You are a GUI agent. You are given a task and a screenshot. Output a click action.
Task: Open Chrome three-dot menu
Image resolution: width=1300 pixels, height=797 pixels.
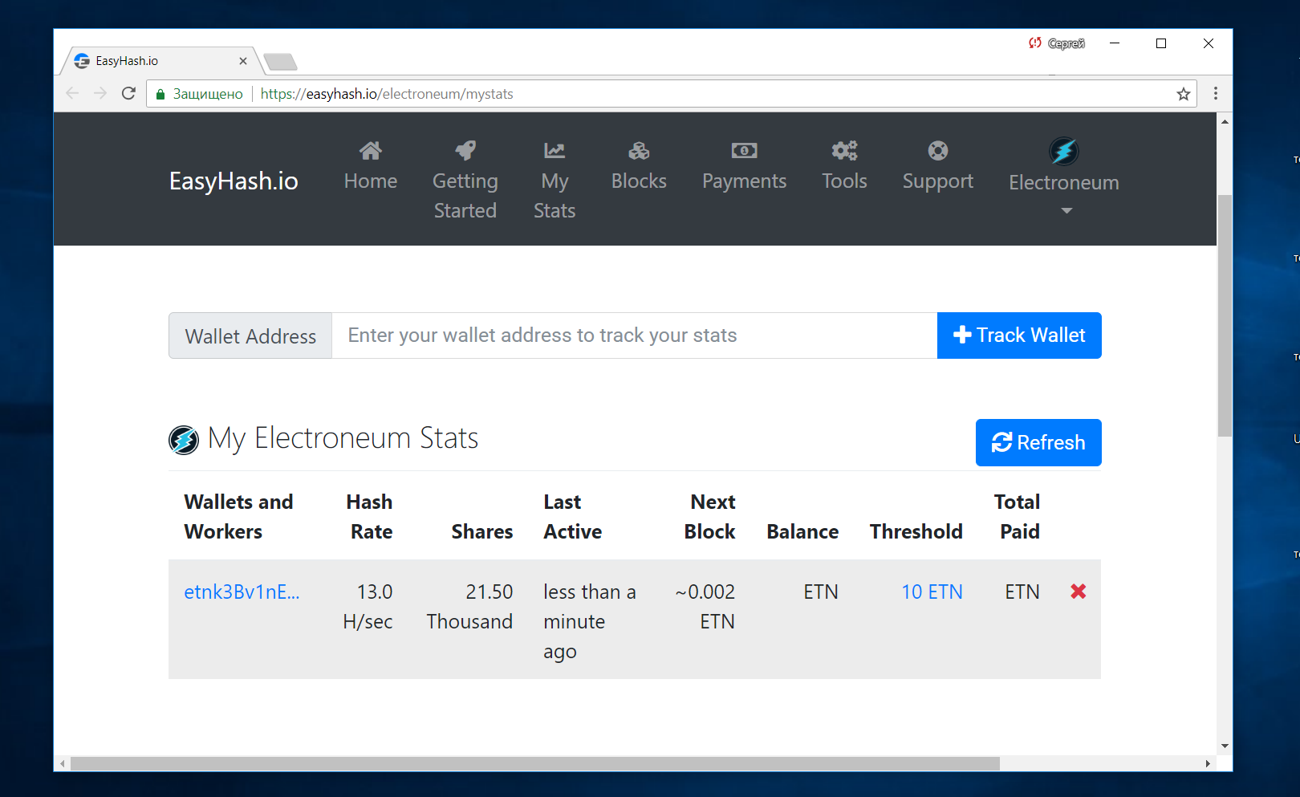click(x=1216, y=93)
